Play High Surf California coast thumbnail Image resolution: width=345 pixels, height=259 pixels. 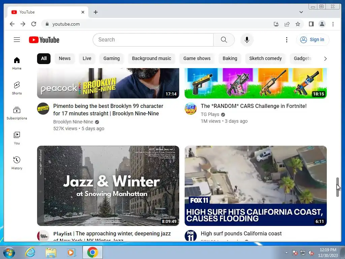pos(255,186)
